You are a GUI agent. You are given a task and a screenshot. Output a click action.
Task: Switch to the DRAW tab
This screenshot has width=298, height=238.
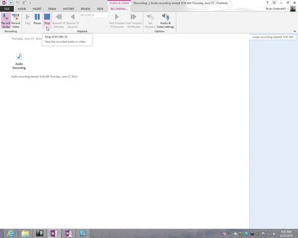click(x=52, y=9)
